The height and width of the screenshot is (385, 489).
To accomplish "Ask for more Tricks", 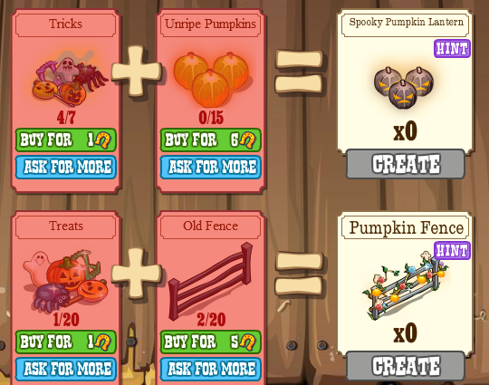I will tap(66, 167).
